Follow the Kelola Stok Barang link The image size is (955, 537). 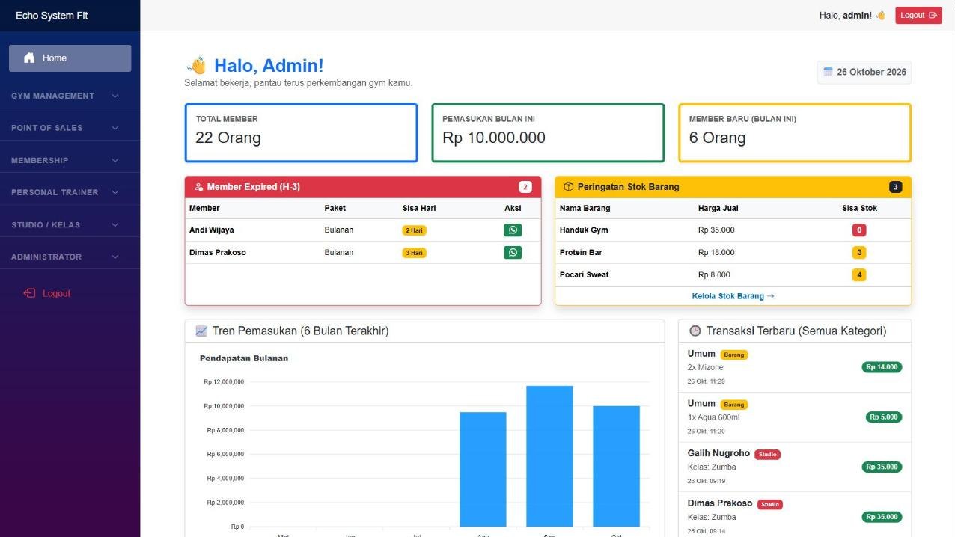click(733, 296)
